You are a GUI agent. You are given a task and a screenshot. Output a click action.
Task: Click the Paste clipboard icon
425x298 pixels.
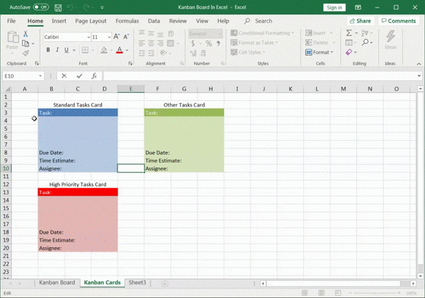point(12,37)
